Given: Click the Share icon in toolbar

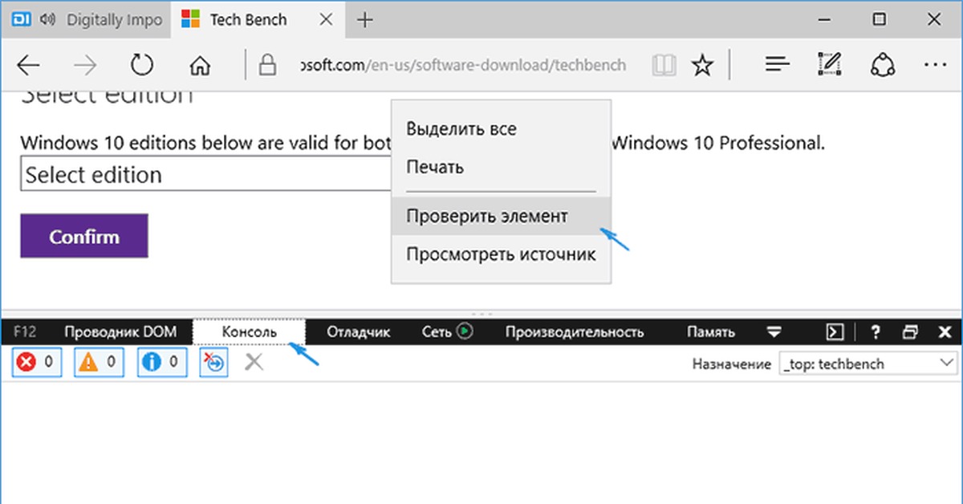Looking at the screenshot, I should (x=883, y=65).
